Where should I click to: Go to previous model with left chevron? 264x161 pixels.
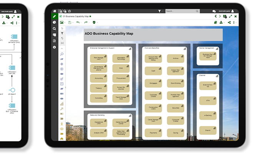click(x=216, y=17)
